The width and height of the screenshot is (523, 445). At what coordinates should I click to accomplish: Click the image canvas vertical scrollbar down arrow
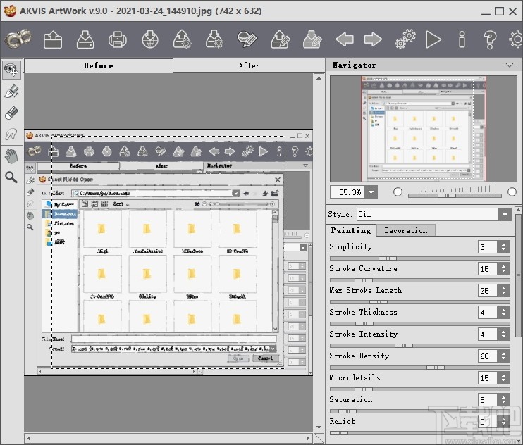(319, 427)
